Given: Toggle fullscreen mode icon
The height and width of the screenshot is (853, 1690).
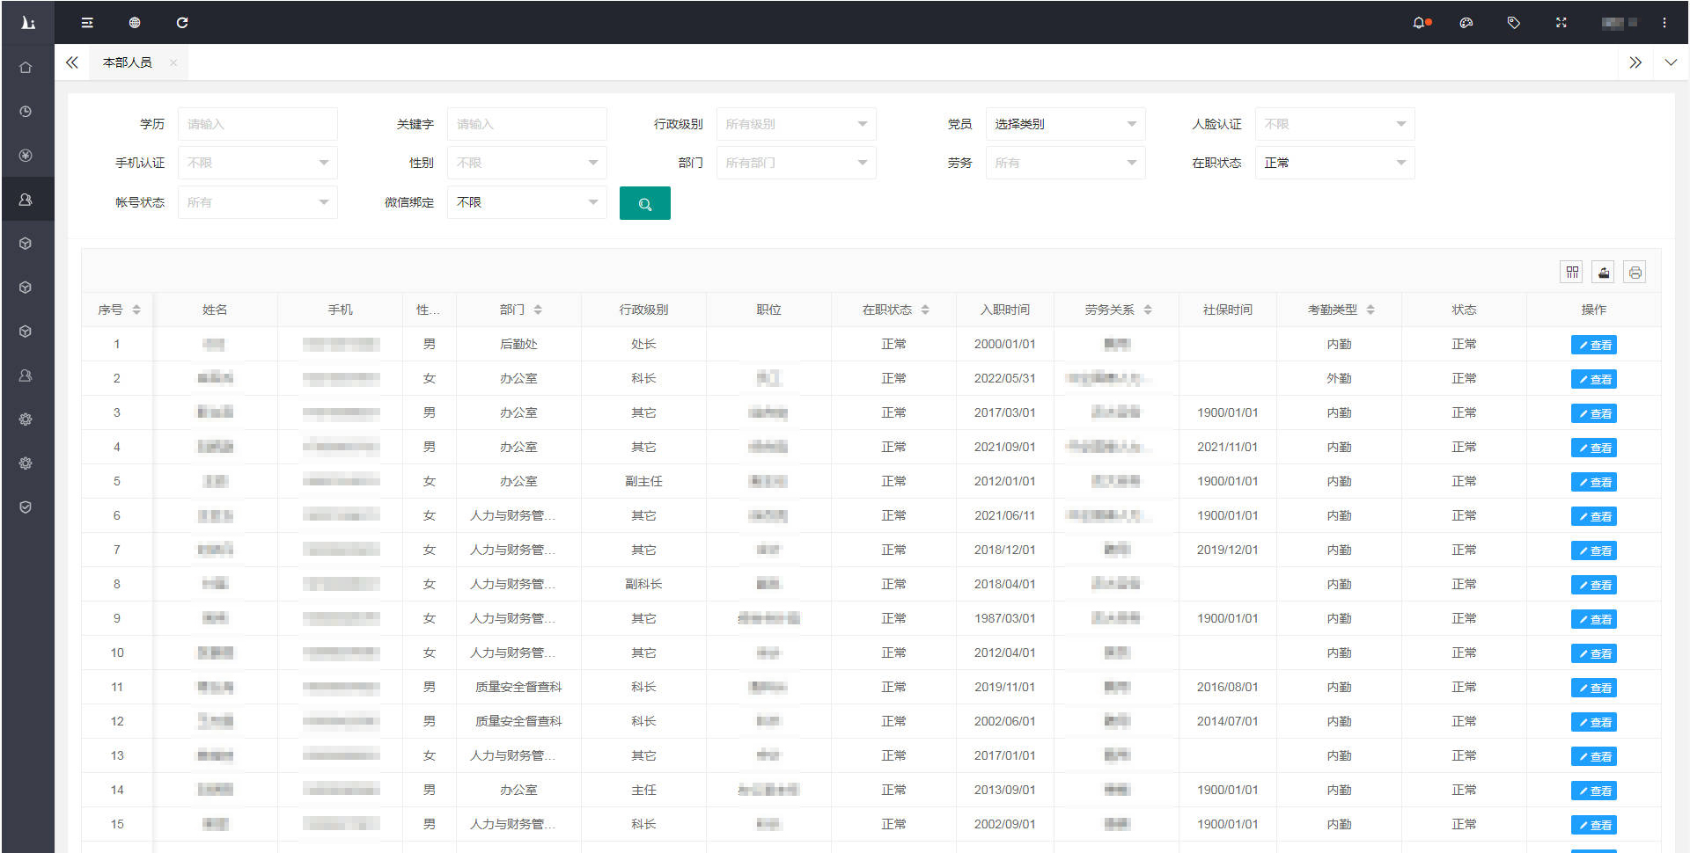Looking at the screenshot, I should point(1561,23).
